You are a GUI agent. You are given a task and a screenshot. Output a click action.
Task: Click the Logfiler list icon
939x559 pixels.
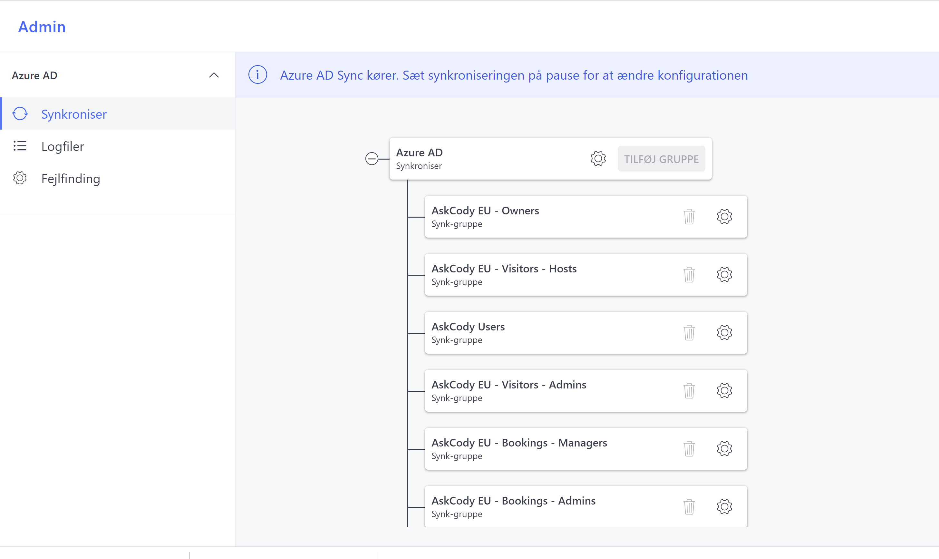pyautogui.click(x=20, y=146)
